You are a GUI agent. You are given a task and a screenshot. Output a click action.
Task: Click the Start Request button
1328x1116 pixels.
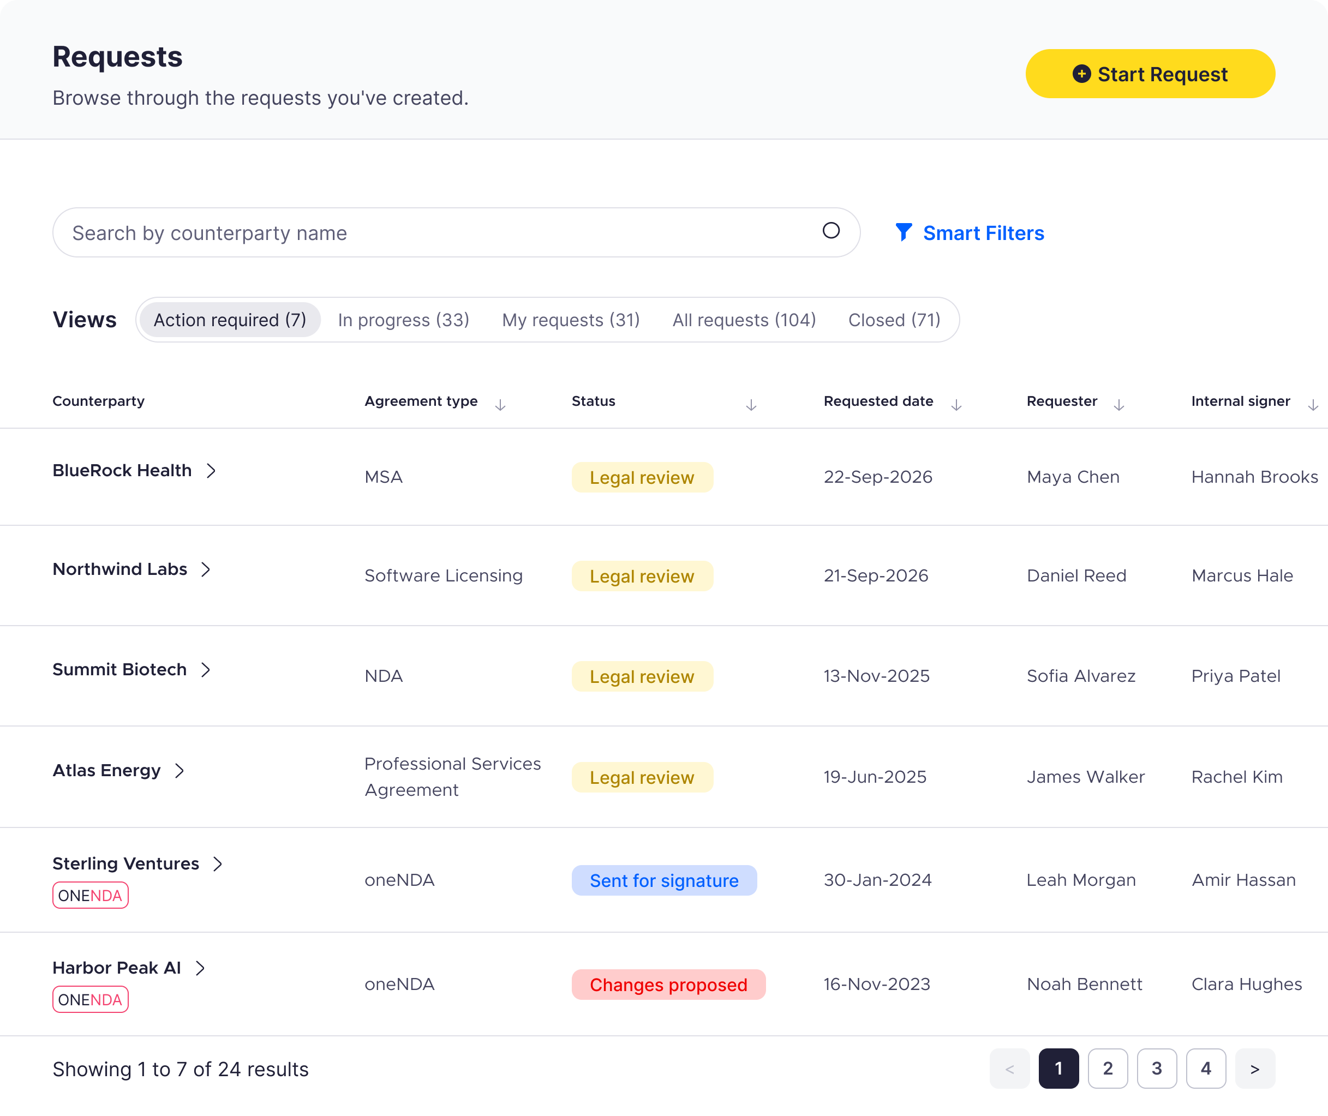(x=1150, y=74)
